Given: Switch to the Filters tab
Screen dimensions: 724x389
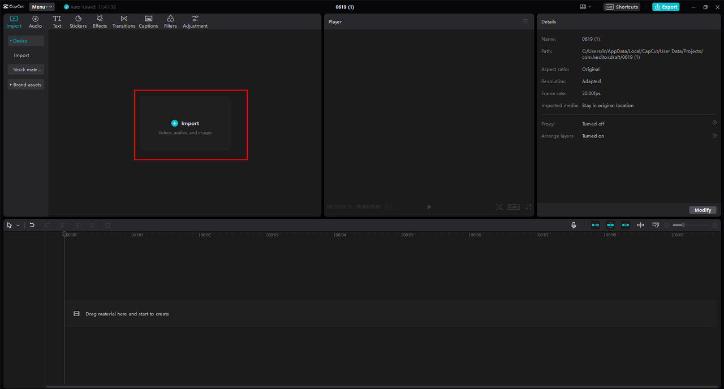Looking at the screenshot, I should 170,22.
